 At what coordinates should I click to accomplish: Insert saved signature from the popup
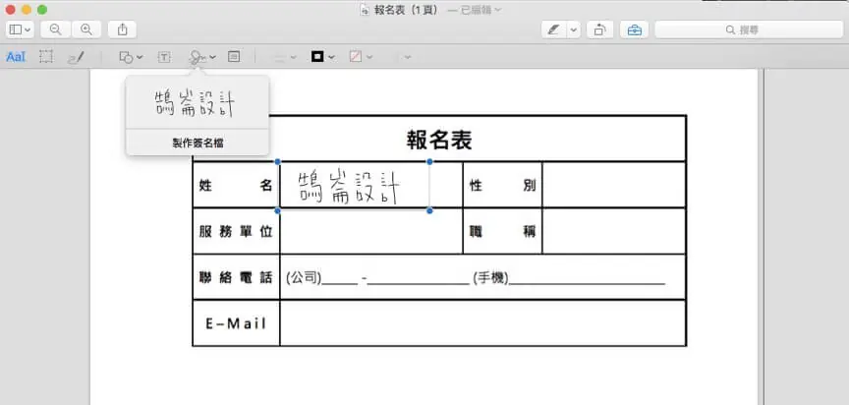(x=195, y=103)
